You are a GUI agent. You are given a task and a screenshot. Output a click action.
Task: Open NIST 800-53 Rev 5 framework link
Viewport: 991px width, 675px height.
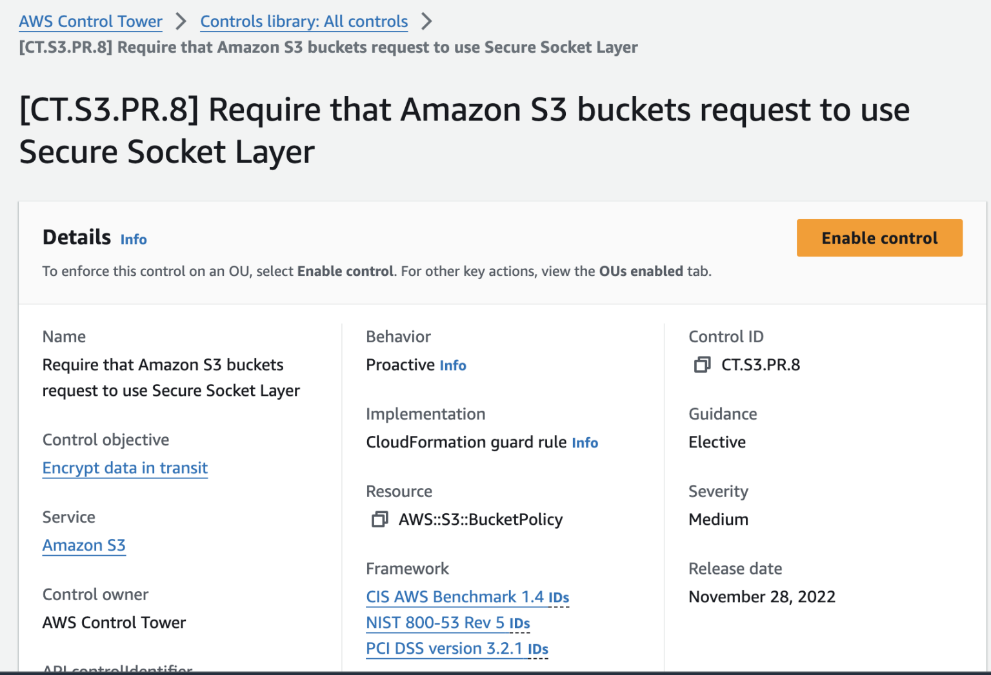(x=435, y=623)
